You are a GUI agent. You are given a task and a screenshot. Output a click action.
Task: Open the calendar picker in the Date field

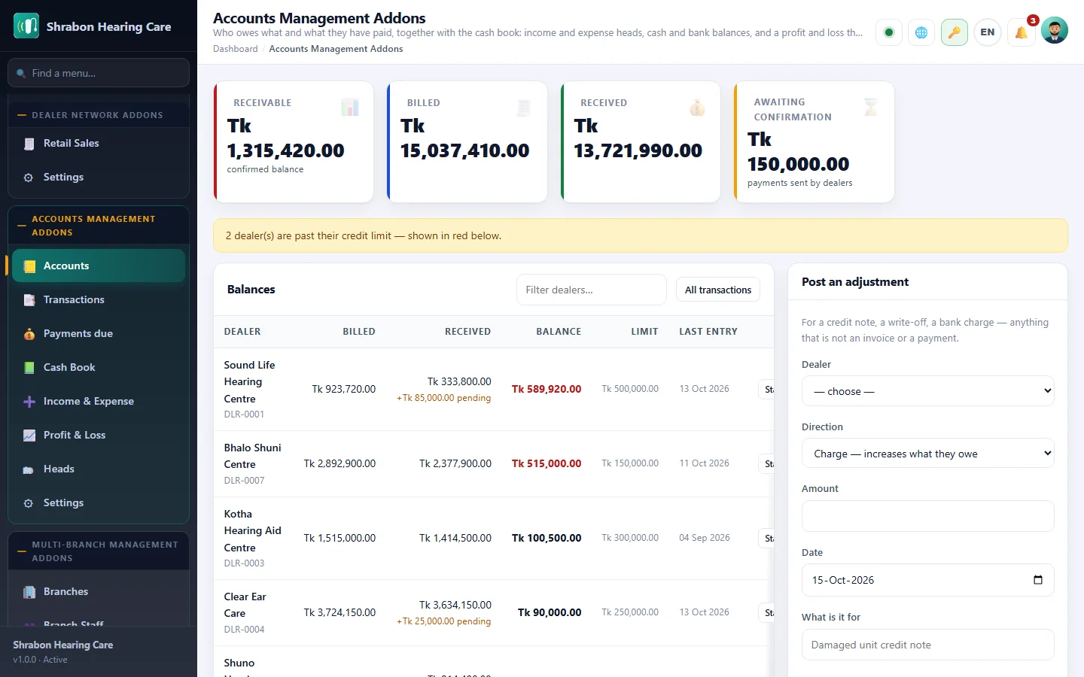pyautogui.click(x=1038, y=580)
